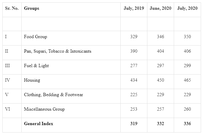Viewport: 204px width, 134px height.
Task: Click "Pan, Supari, Tobacco & Intoxicants" cell
Action: point(58,51)
